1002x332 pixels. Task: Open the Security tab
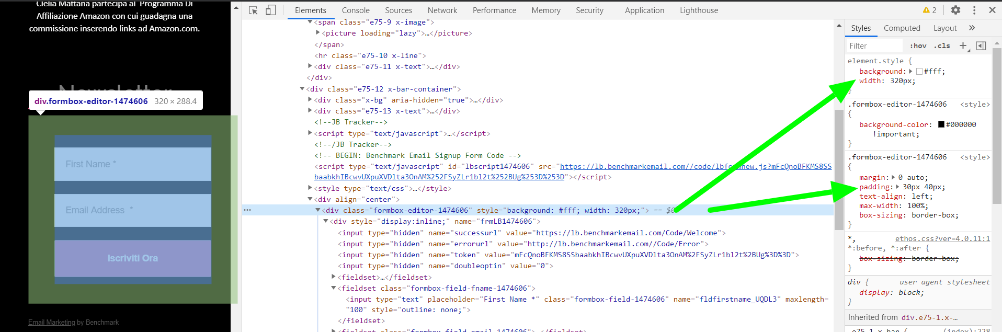589,10
